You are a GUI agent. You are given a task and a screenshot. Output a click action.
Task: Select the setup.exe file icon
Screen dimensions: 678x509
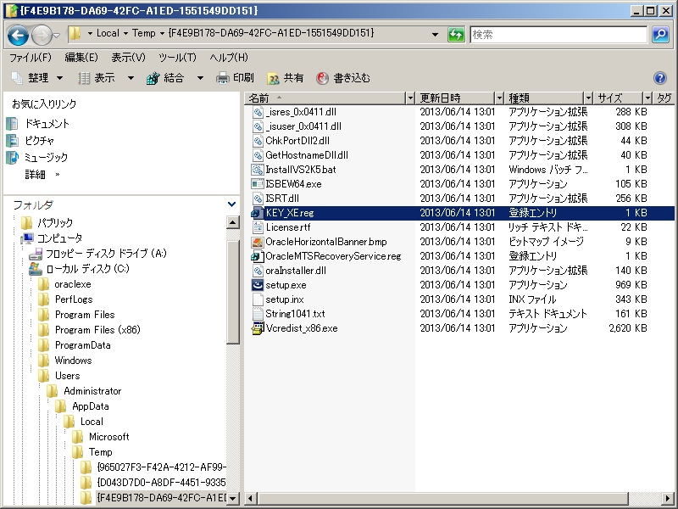coord(258,284)
